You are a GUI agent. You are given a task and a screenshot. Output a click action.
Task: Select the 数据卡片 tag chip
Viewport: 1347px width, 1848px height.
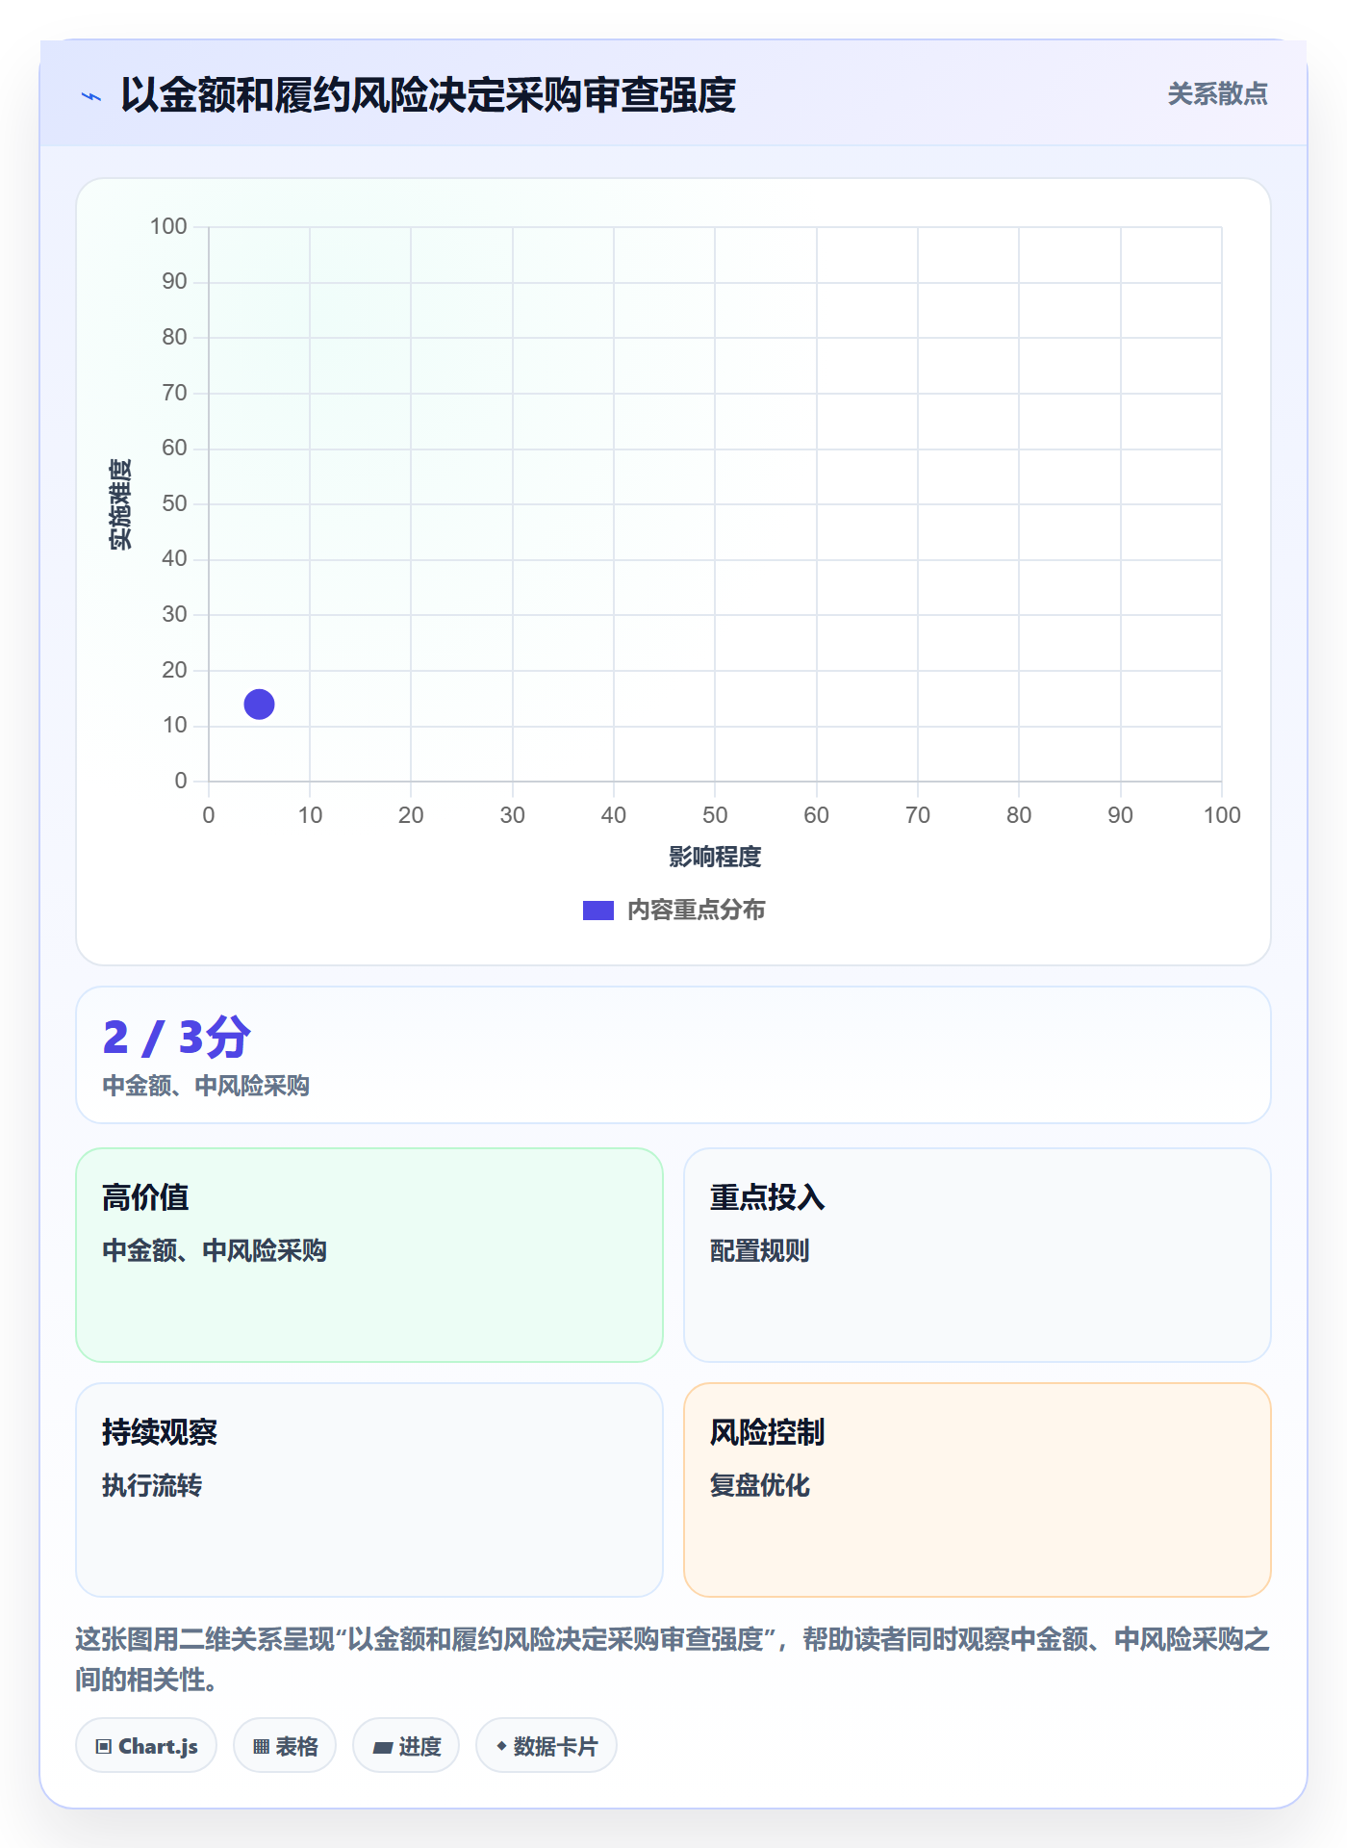click(x=546, y=1746)
